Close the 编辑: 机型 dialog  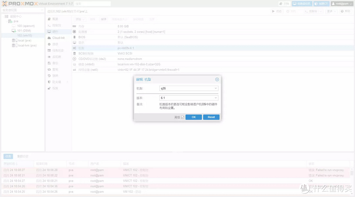[x=217, y=79]
